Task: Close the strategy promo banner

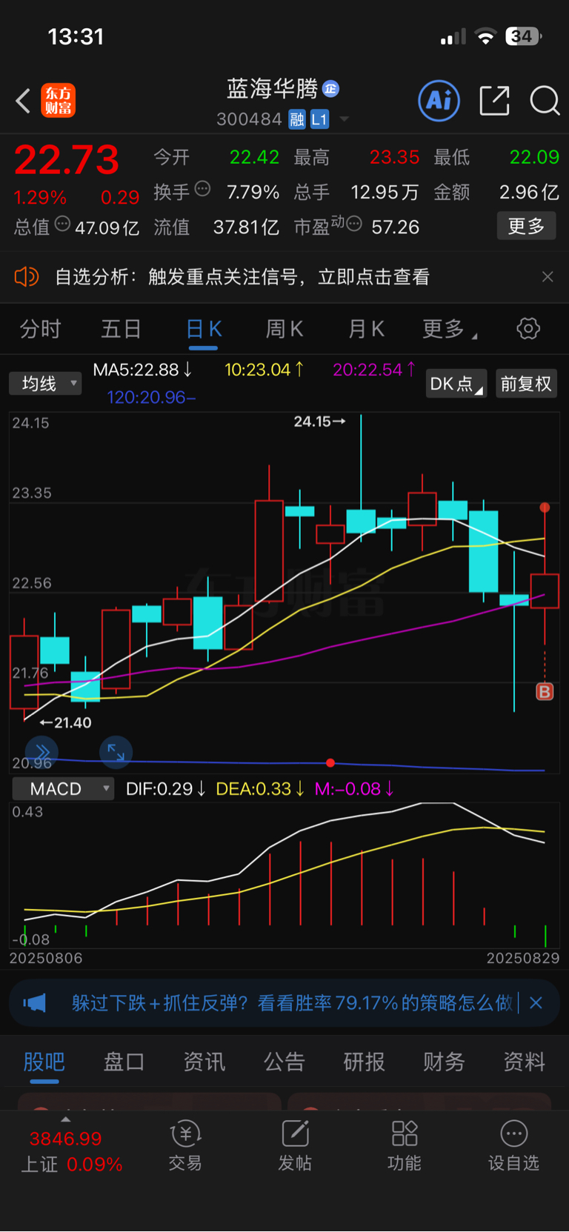Action: click(x=536, y=1003)
